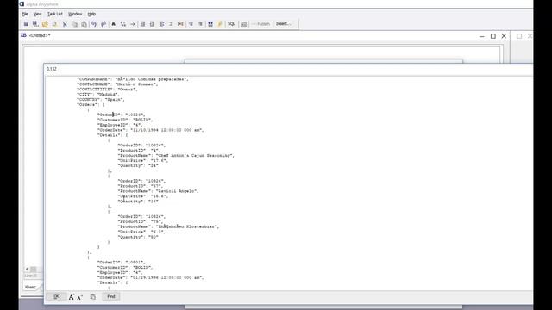Click the Save icon in toolbar

pos(26,24)
